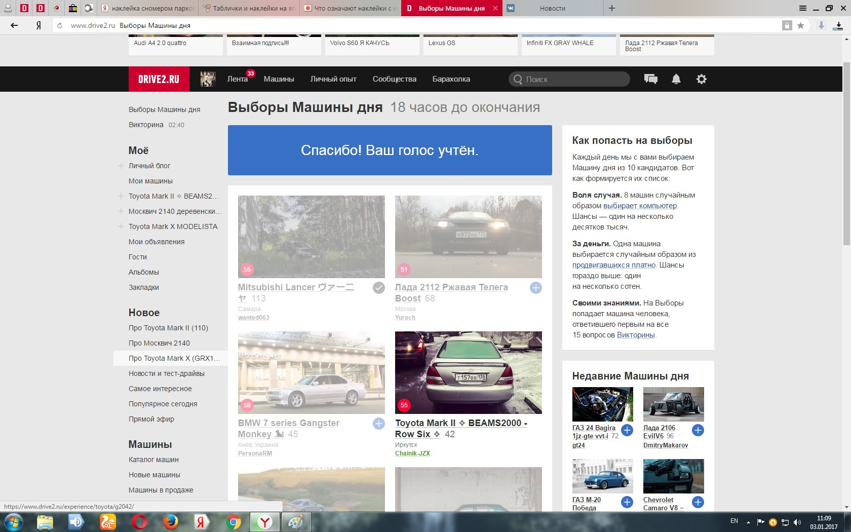The width and height of the screenshot is (851, 532).
Task: Go back with the browser back arrow
Action: point(14,25)
